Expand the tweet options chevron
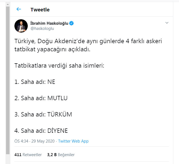This screenshot has height=164, width=179. (x=167, y=23)
